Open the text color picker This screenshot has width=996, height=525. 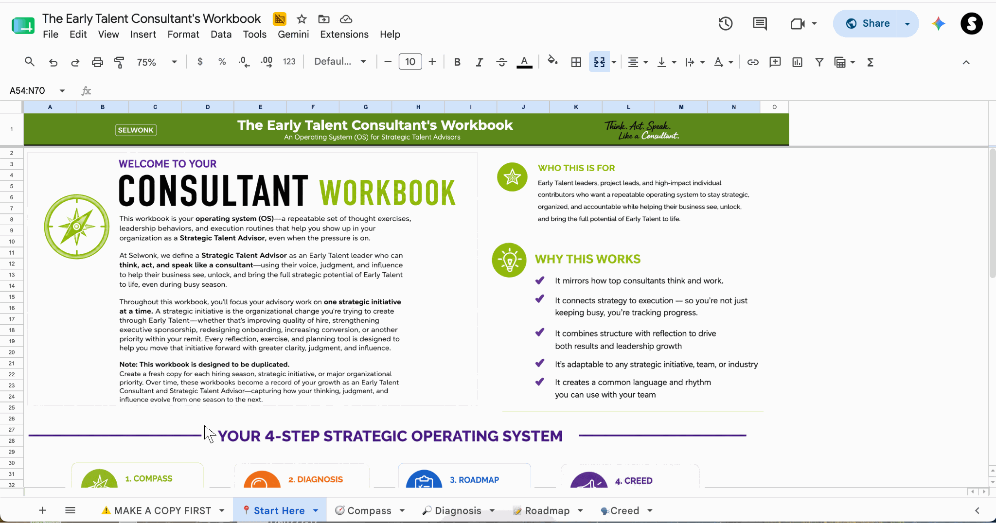point(524,62)
